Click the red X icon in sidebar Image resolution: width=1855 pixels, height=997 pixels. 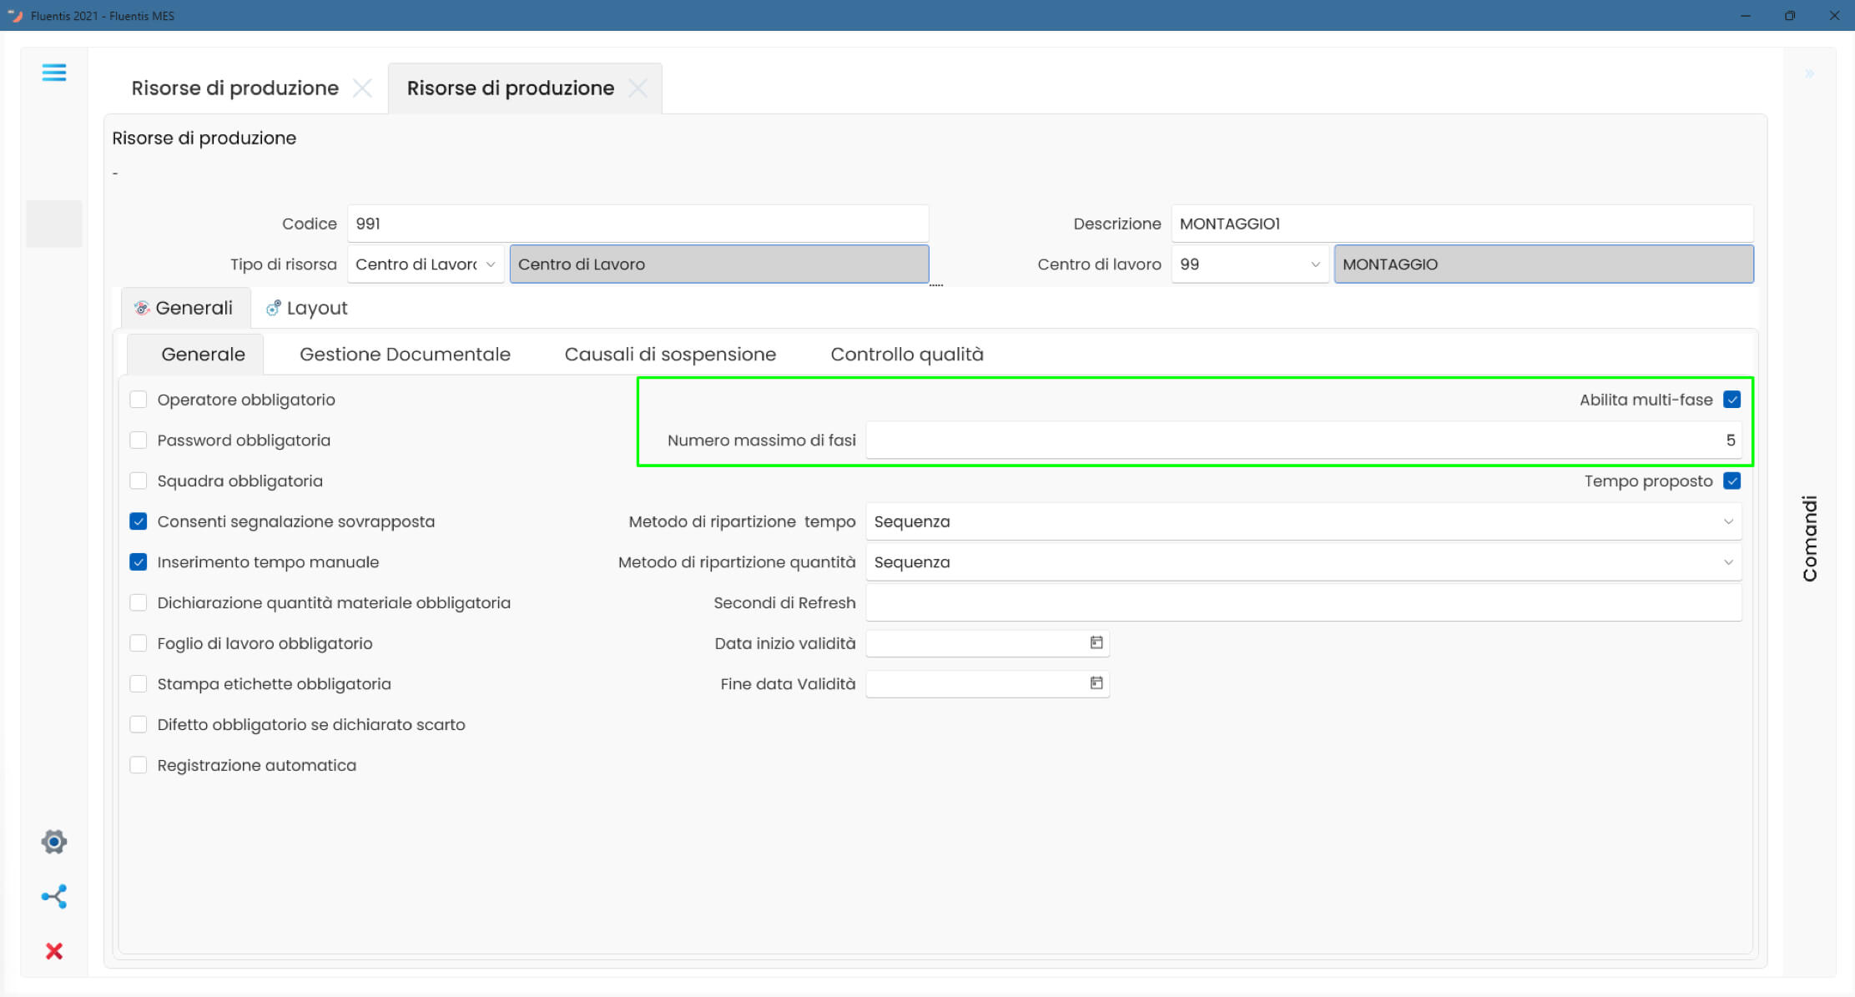pyautogui.click(x=54, y=951)
